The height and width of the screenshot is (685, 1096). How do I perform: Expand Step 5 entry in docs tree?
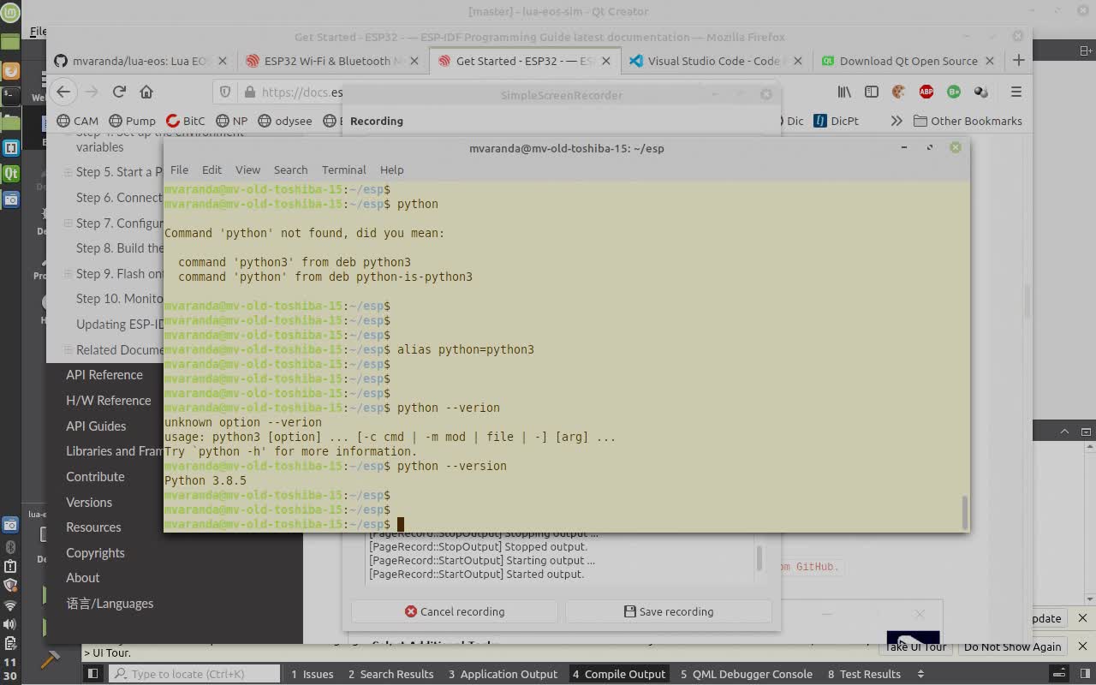pyautogui.click(x=68, y=172)
